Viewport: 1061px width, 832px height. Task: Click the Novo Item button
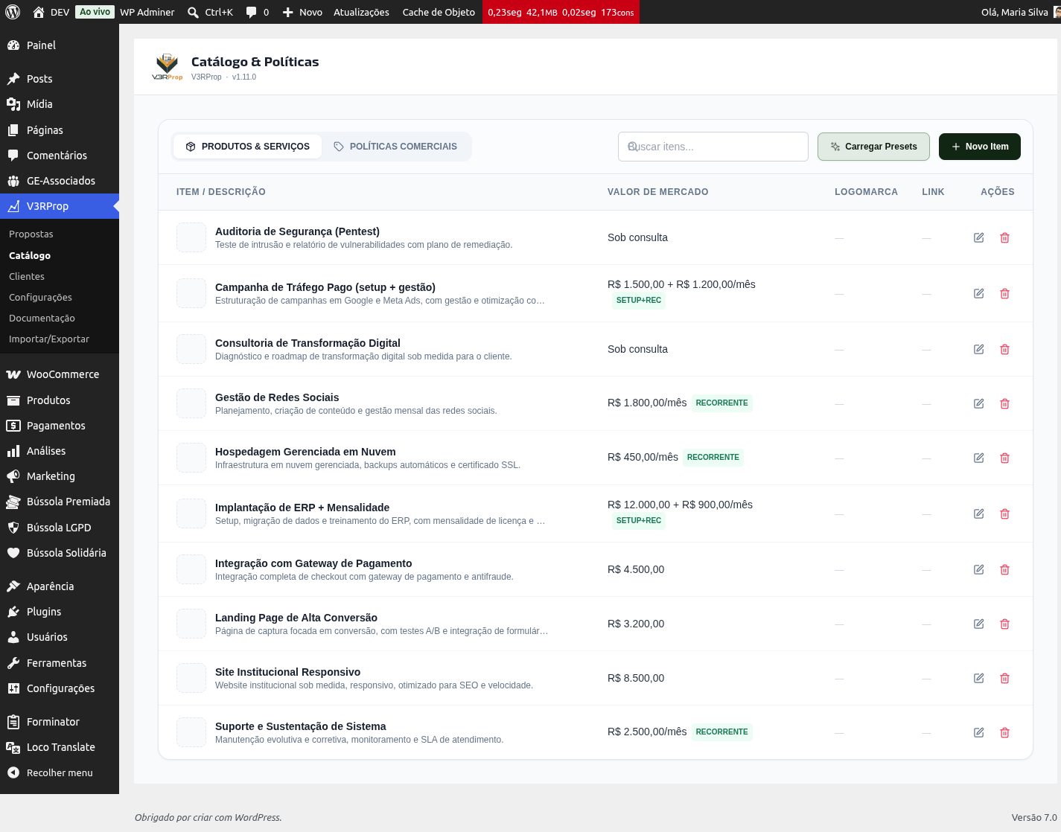point(980,147)
